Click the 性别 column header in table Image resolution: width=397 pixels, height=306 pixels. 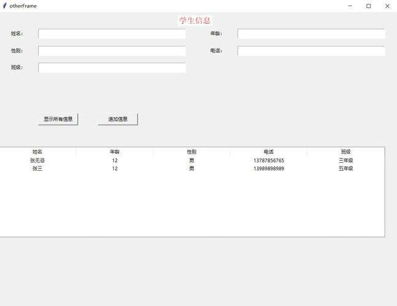(x=192, y=152)
